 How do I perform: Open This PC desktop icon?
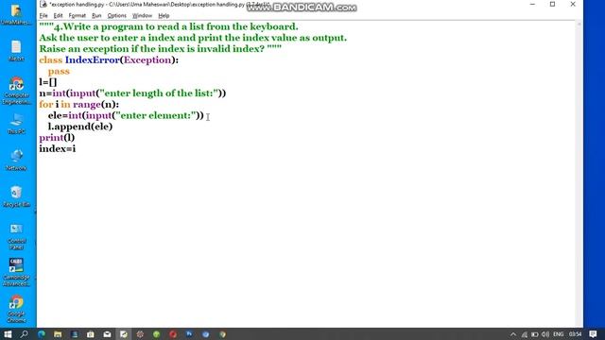point(16,124)
